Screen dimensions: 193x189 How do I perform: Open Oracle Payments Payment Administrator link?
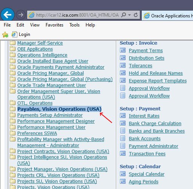(61, 67)
